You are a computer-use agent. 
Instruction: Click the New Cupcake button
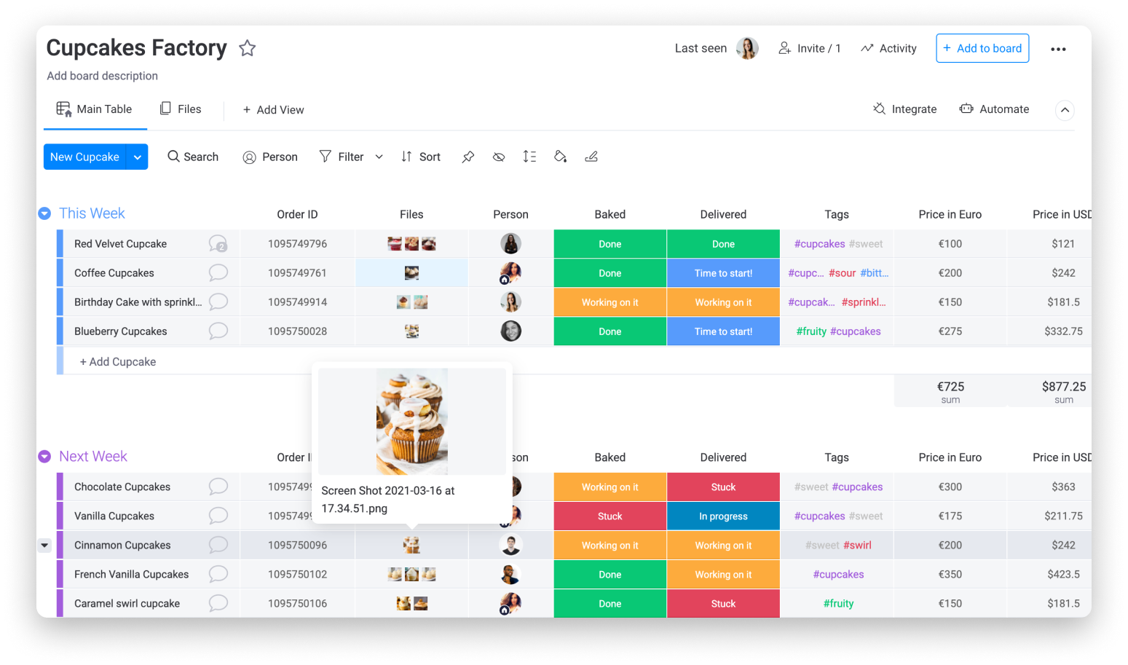click(84, 157)
